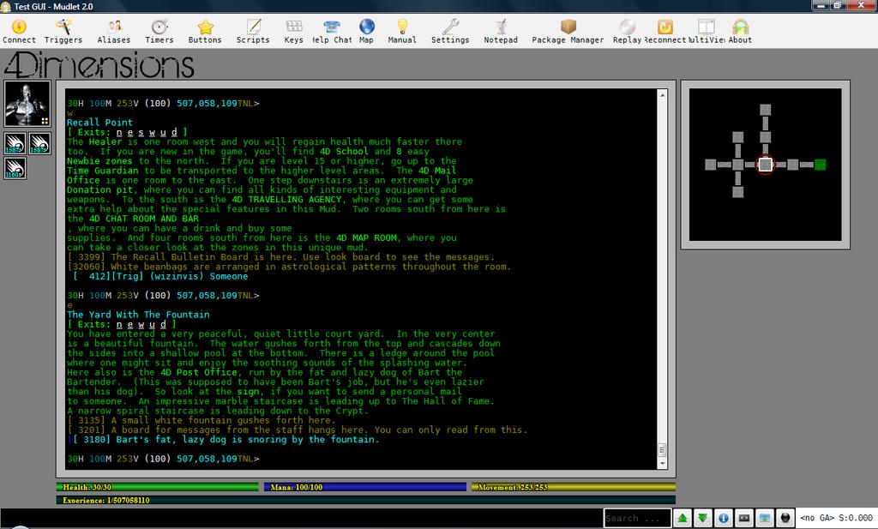The width and height of the screenshot is (878, 529).
Task: Open the About dialog
Action: coord(740,32)
